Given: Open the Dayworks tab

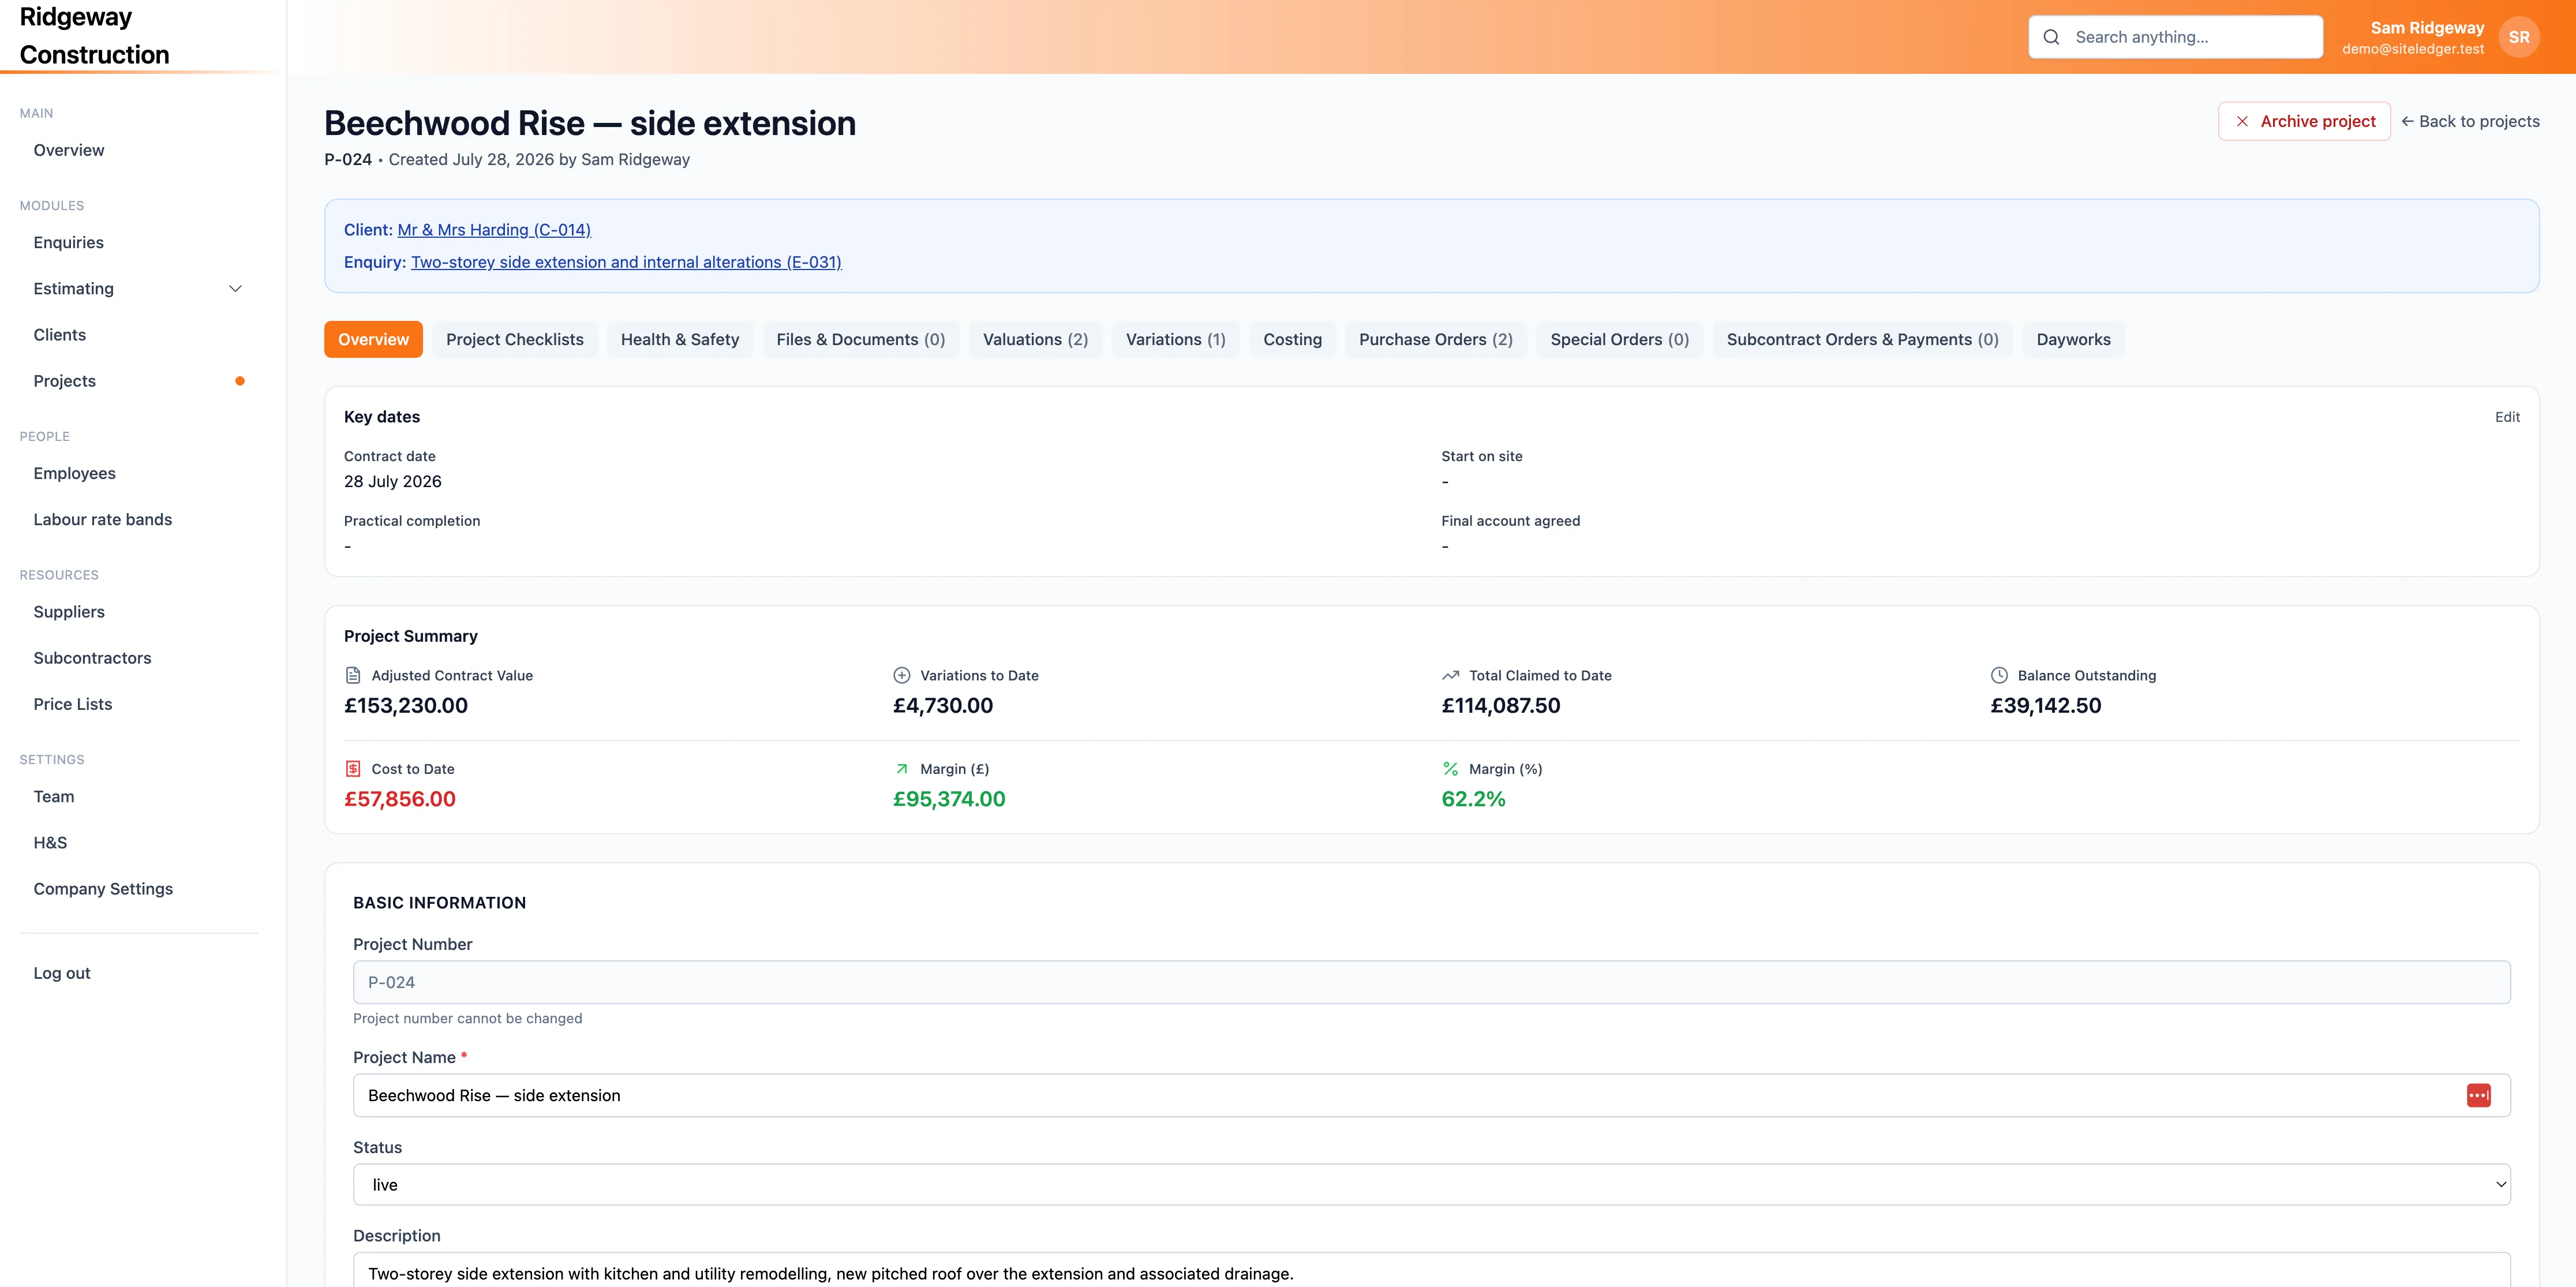Looking at the screenshot, I should click(x=2074, y=340).
